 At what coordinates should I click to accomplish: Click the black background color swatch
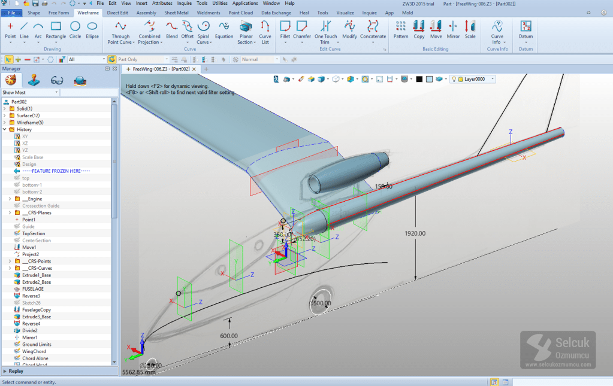coord(419,79)
